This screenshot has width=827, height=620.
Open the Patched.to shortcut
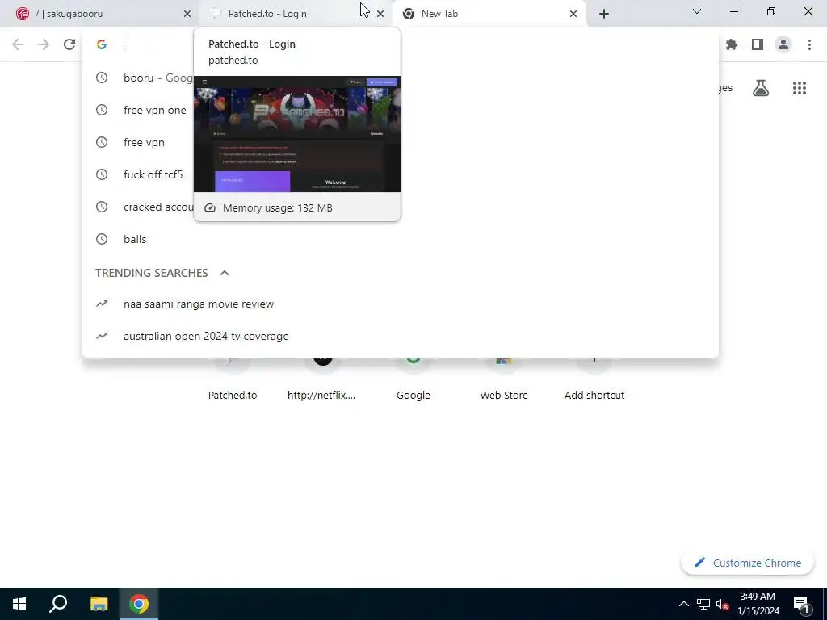(x=233, y=379)
